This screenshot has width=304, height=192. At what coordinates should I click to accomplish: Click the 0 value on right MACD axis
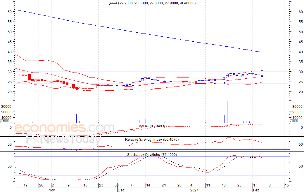point(302,128)
